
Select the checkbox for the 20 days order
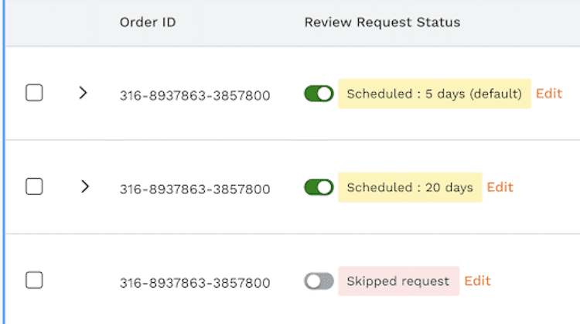pyautogui.click(x=34, y=186)
